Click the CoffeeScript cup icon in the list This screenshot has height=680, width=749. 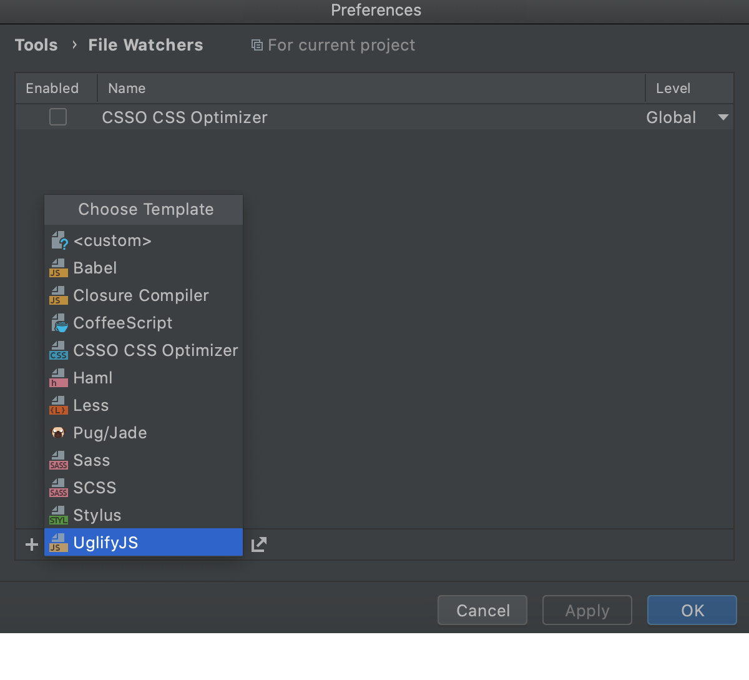58,323
